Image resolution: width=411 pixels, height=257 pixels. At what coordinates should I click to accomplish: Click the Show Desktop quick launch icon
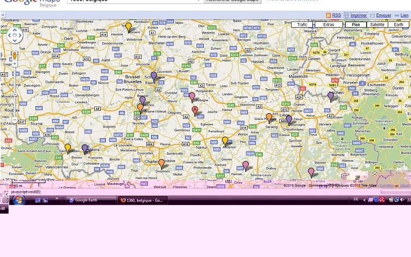[38, 200]
